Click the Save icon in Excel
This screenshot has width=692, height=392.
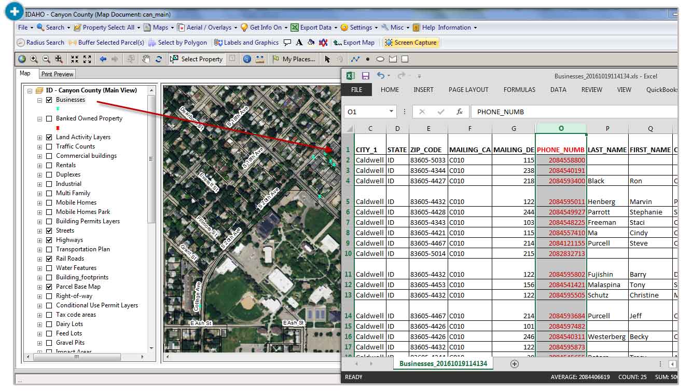[366, 76]
